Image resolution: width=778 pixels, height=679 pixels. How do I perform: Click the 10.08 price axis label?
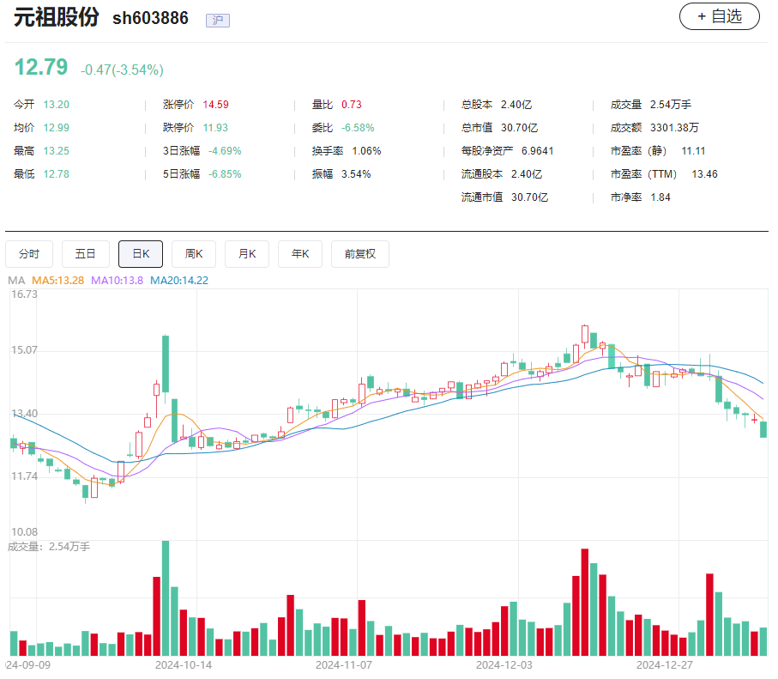(24, 532)
